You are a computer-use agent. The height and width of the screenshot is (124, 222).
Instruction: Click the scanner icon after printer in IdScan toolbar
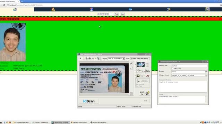(93, 58)
